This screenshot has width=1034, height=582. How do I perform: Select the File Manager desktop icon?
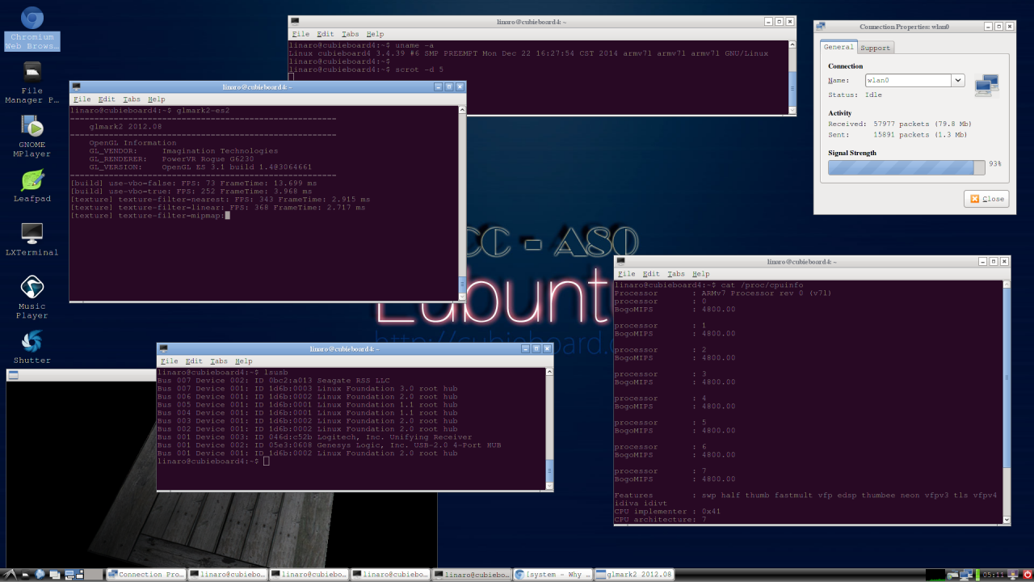click(x=32, y=82)
